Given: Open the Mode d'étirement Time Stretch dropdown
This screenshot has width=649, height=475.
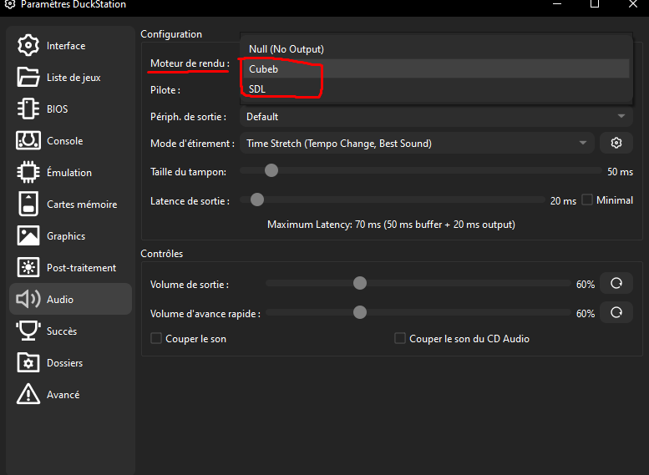Looking at the screenshot, I should (418, 143).
